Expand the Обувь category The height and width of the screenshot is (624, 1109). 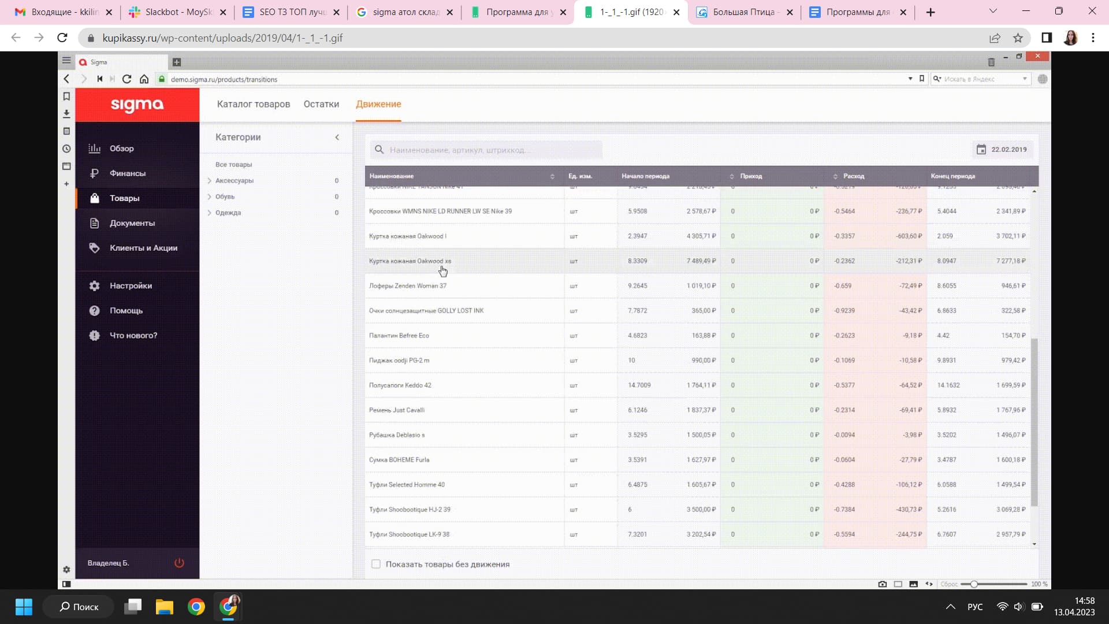(x=209, y=197)
